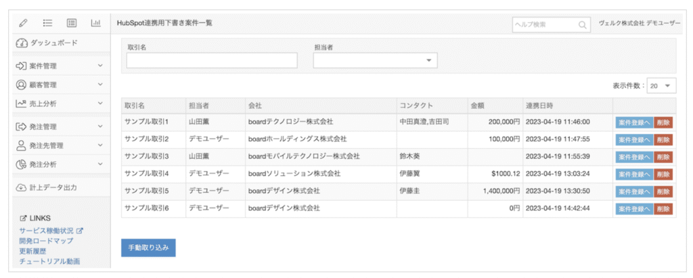The width and height of the screenshot is (693, 278).
Task: Open the チュートリアル動画 link
Action: pyautogui.click(x=50, y=261)
